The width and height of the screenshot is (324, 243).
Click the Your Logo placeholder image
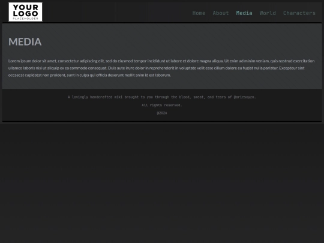coord(25,12)
